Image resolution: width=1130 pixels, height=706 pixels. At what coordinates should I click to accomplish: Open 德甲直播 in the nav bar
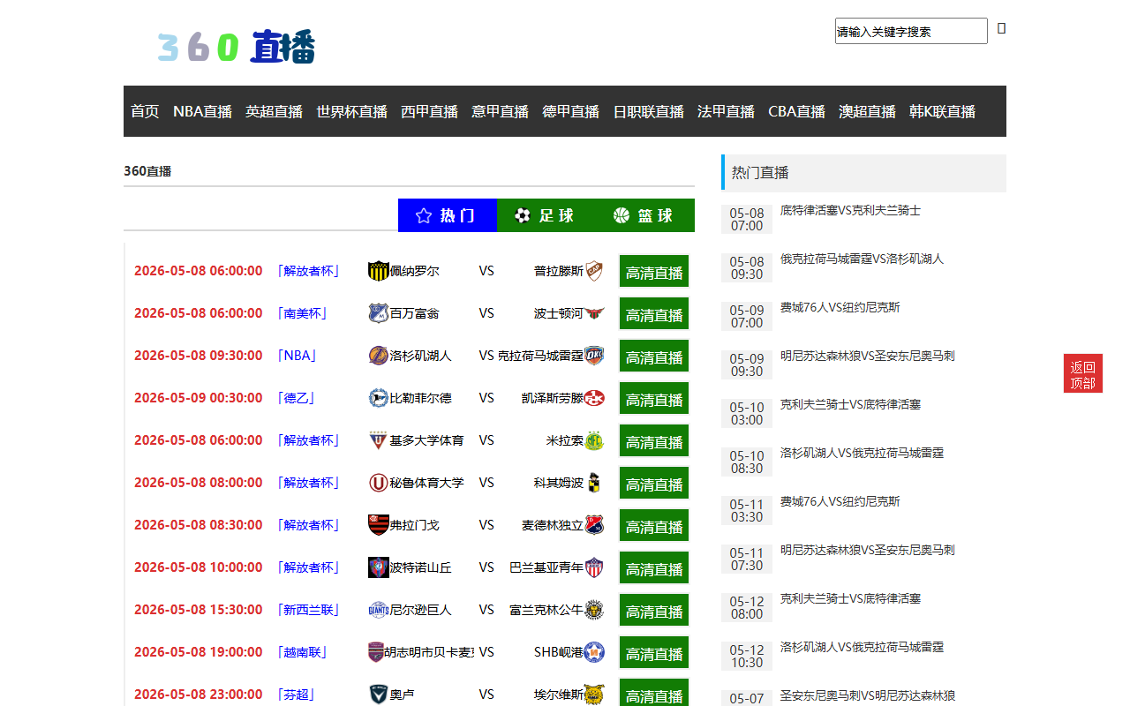click(570, 111)
